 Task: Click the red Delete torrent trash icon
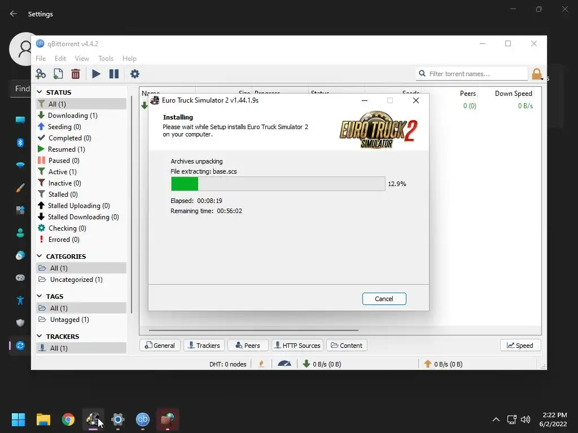76,74
